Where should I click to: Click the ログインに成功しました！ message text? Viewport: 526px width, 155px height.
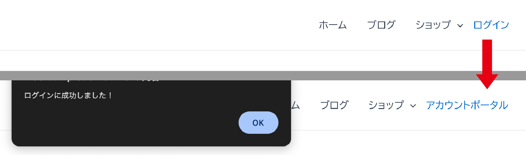tap(68, 95)
